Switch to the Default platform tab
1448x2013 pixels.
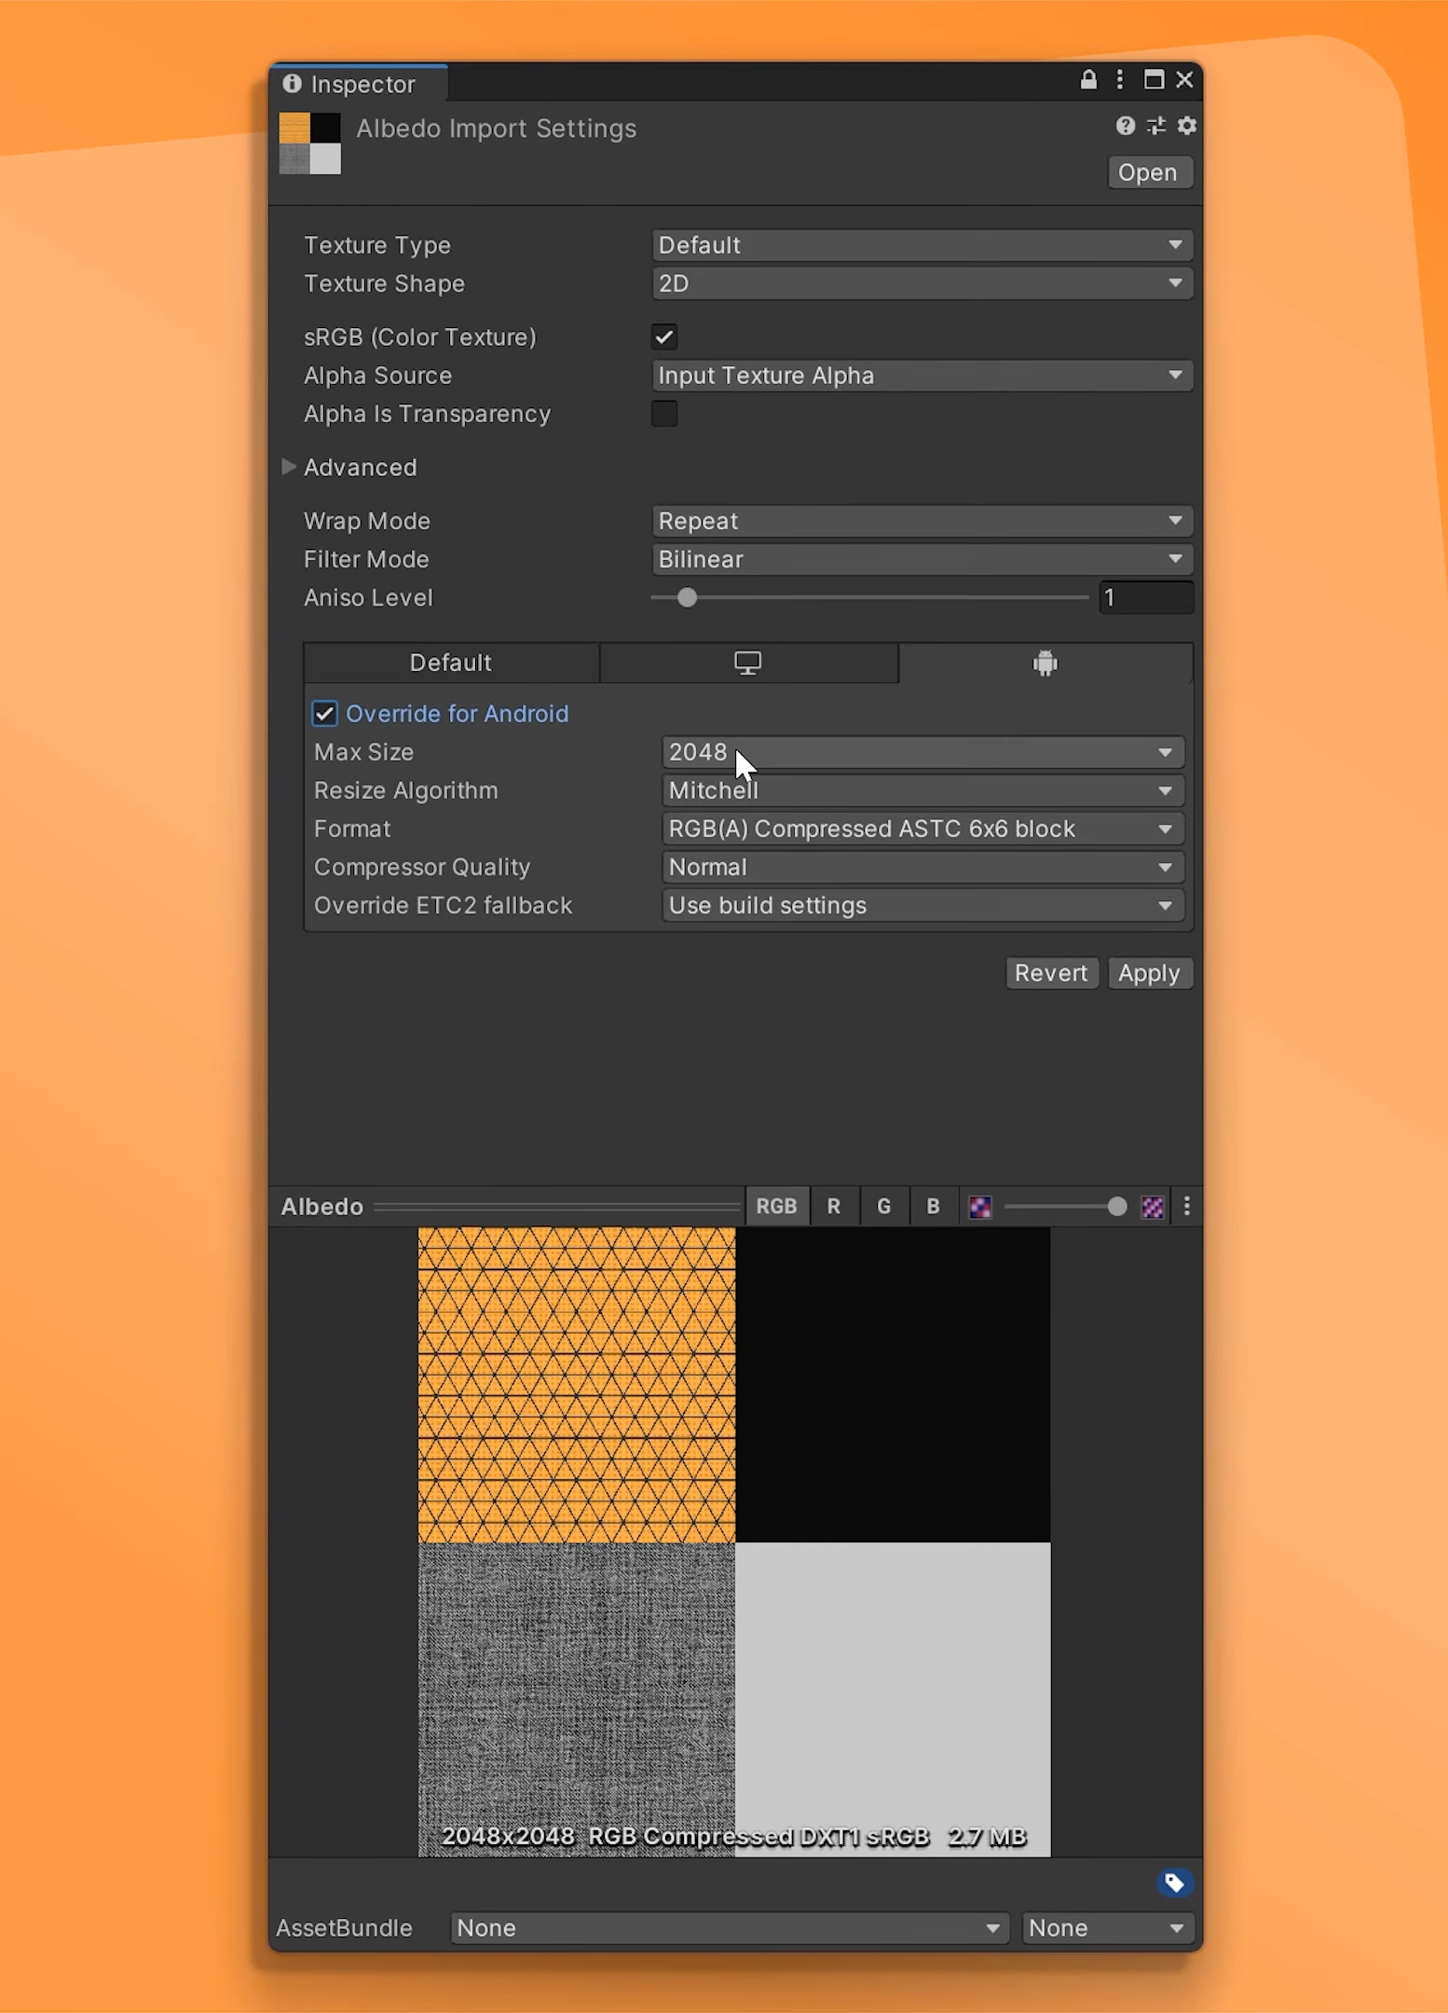(x=451, y=663)
